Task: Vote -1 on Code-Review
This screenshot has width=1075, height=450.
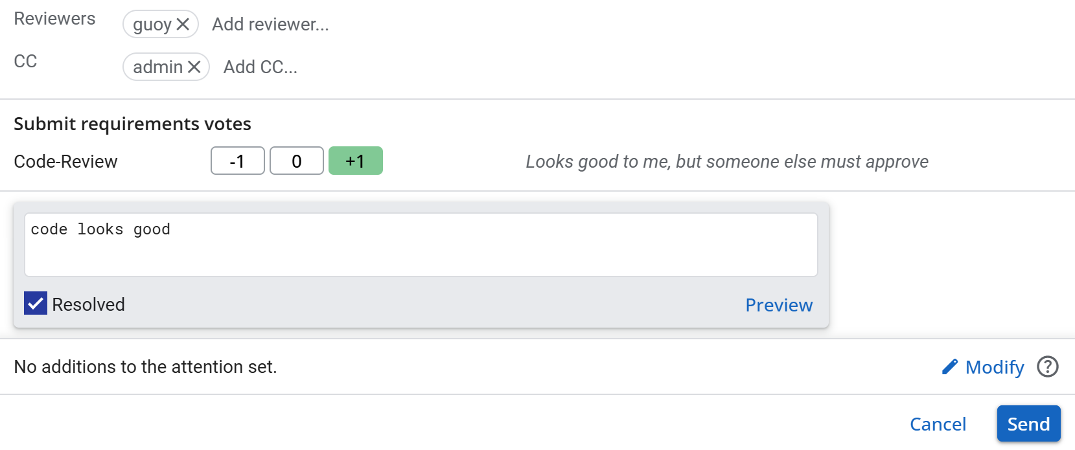Action: (x=237, y=161)
